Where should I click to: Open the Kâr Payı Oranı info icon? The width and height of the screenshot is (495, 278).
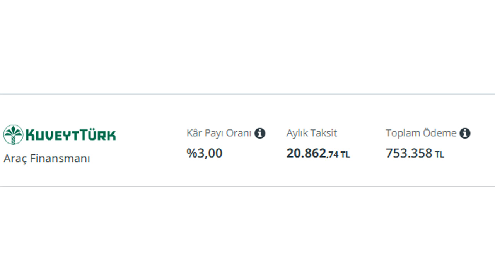260,134
